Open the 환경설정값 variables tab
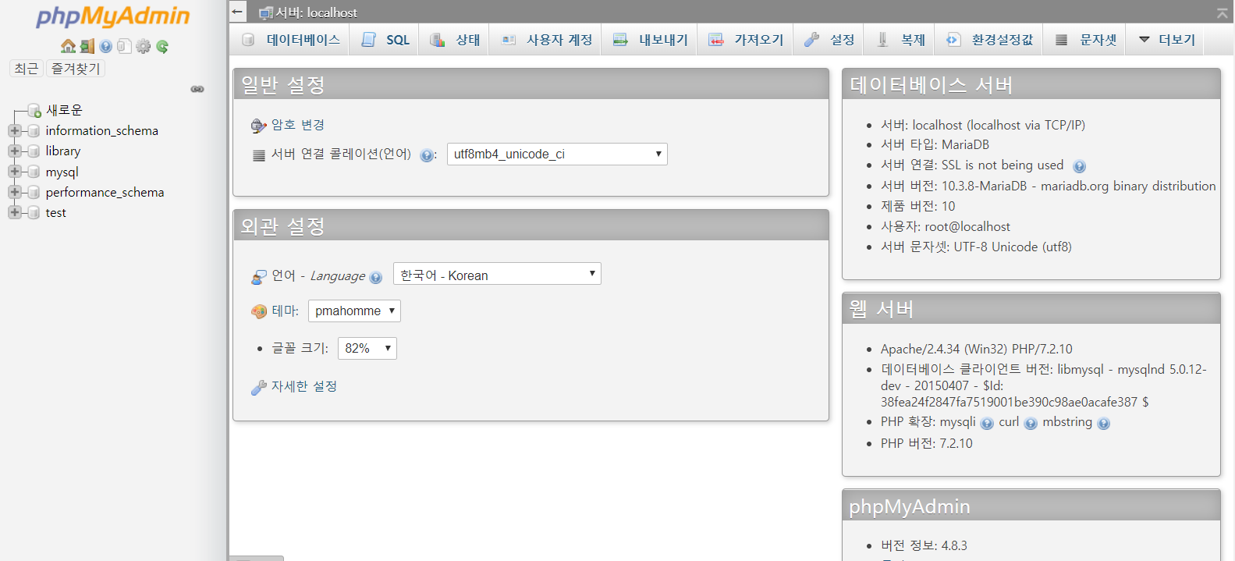This screenshot has width=1235, height=561. [x=990, y=40]
